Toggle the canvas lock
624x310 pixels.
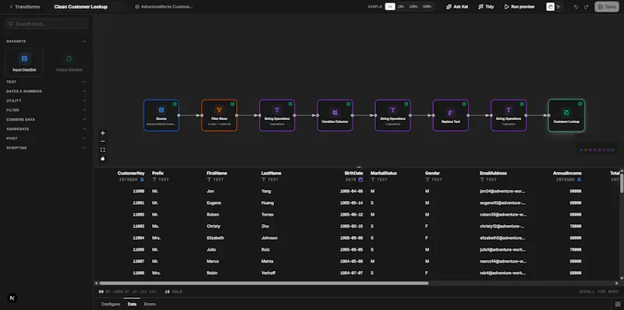pyautogui.click(x=103, y=158)
